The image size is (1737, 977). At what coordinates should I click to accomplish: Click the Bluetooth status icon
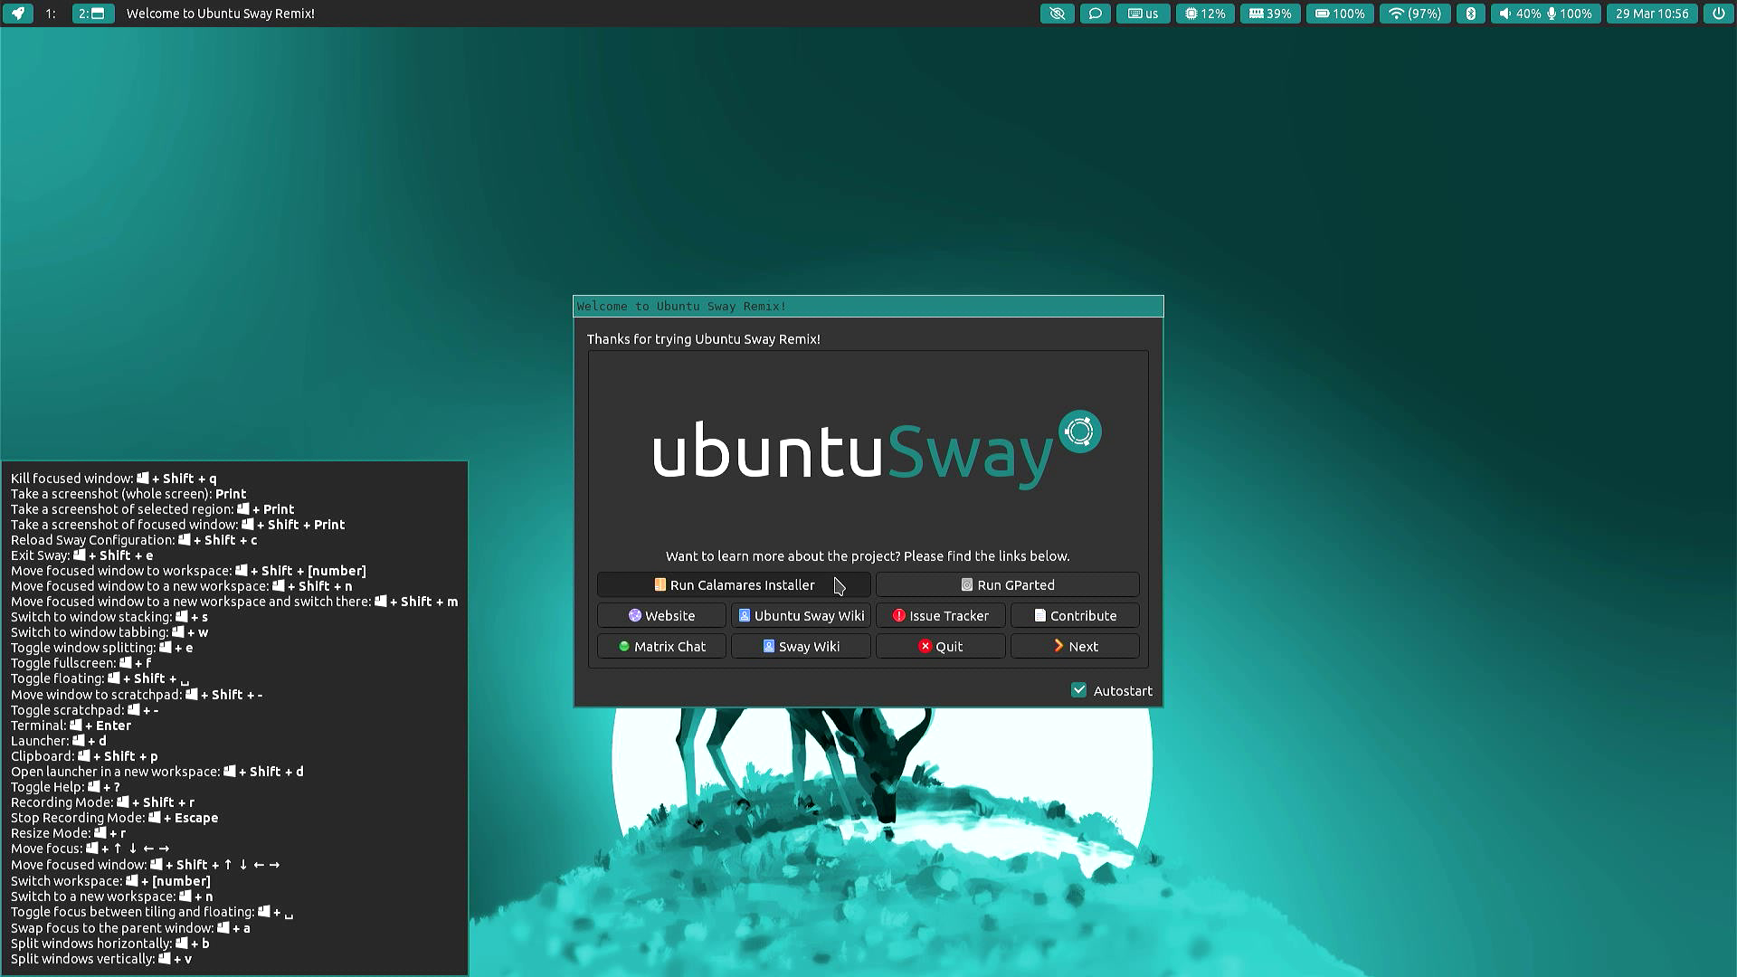pyautogui.click(x=1471, y=14)
